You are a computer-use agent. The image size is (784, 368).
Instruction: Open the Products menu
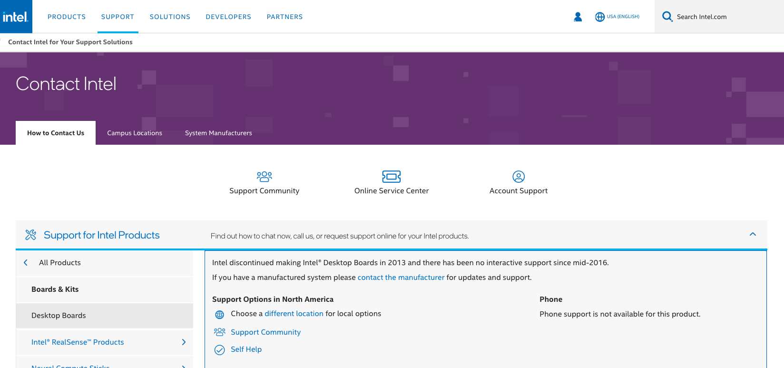pyautogui.click(x=67, y=17)
